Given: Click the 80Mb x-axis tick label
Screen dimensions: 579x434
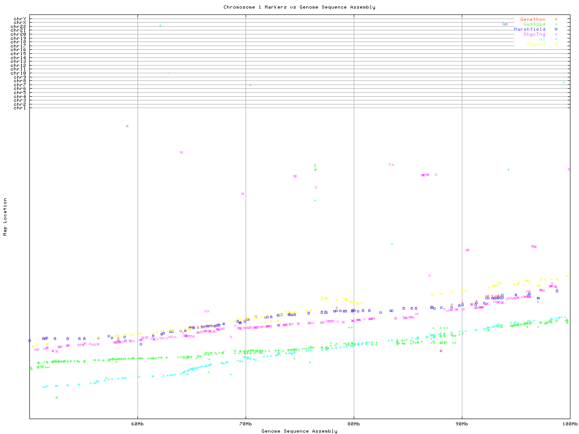Looking at the screenshot, I should (x=354, y=424).
